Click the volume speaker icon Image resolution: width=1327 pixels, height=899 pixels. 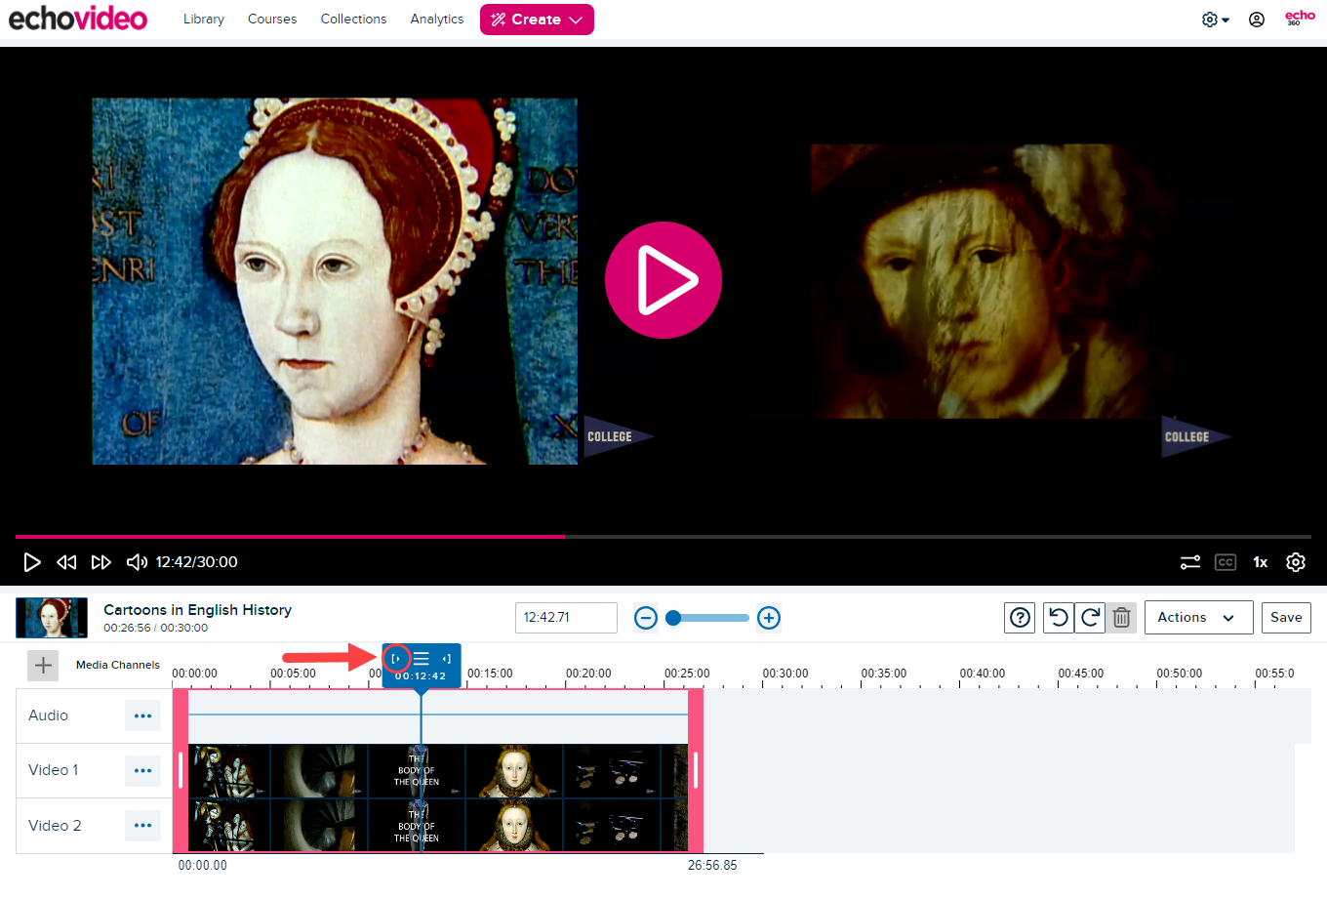point(137,562)
